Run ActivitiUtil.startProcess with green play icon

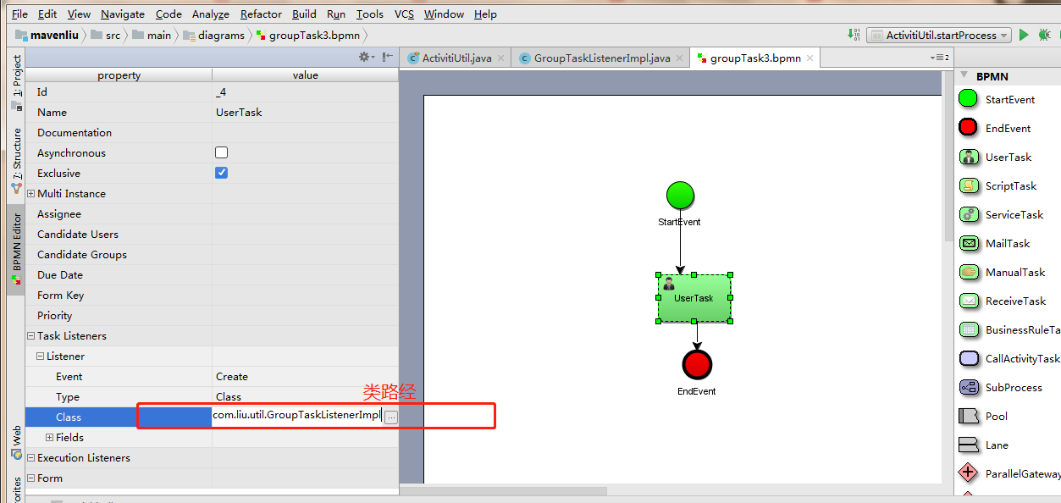tap(1024, 35)
